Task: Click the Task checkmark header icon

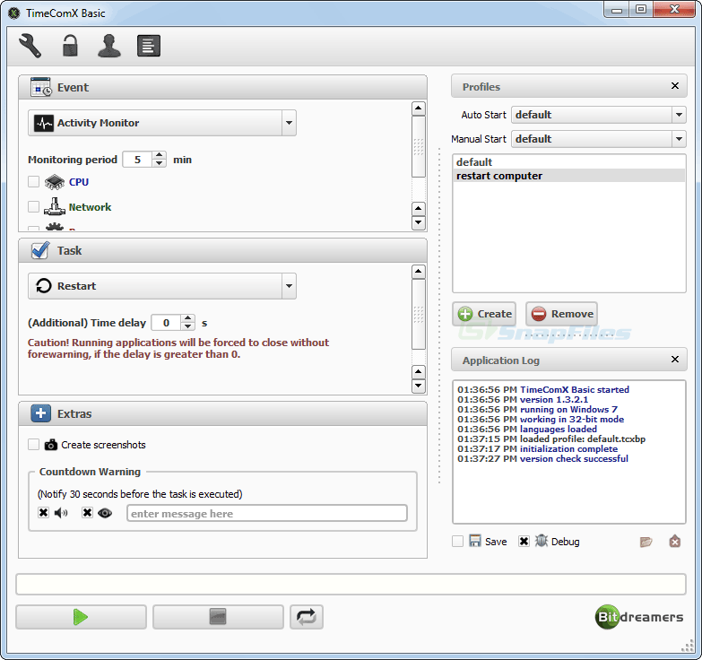Action: pos(40,250)
